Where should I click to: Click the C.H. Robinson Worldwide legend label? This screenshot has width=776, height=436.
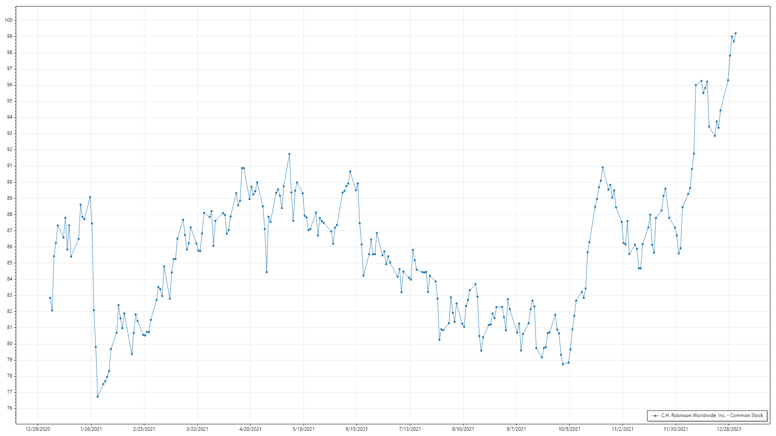[x=712, y=415]
